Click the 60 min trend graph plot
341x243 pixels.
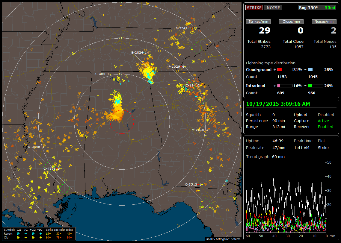(x=286, y=198)
